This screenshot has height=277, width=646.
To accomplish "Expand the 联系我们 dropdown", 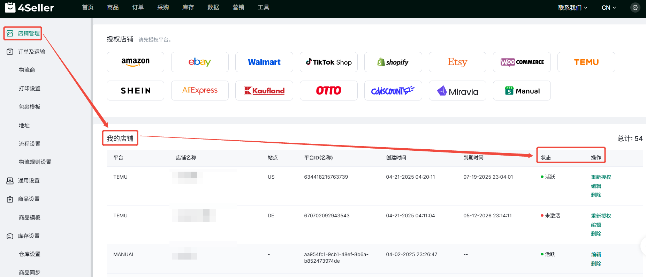I will pos(572,8).
